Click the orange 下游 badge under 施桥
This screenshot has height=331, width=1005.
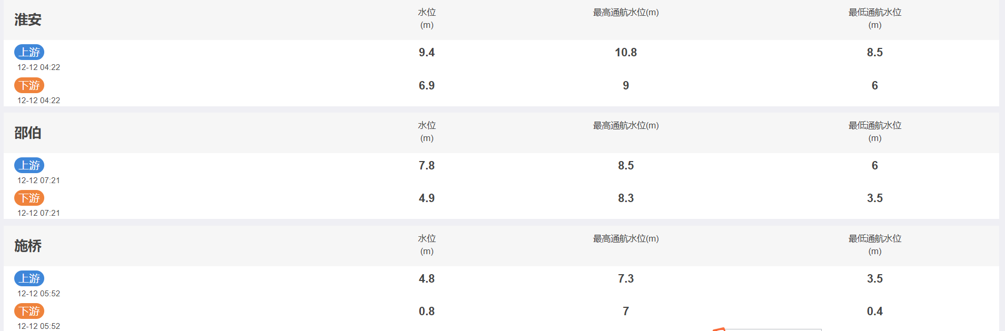pyautogui.click(x=29, y=311)
